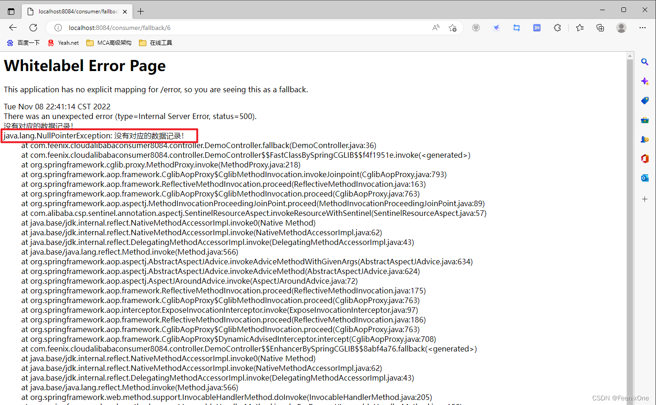Image resolution: width=656 pixels, height=405 pixels.
Task: Click the 'There was an unexpected error' line
Action: coord(130,116)
